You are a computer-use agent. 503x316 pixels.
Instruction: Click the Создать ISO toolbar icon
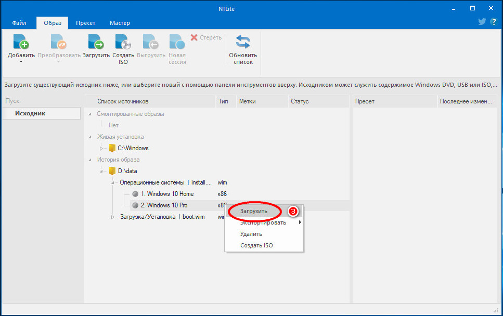click(x=123, y=42)
